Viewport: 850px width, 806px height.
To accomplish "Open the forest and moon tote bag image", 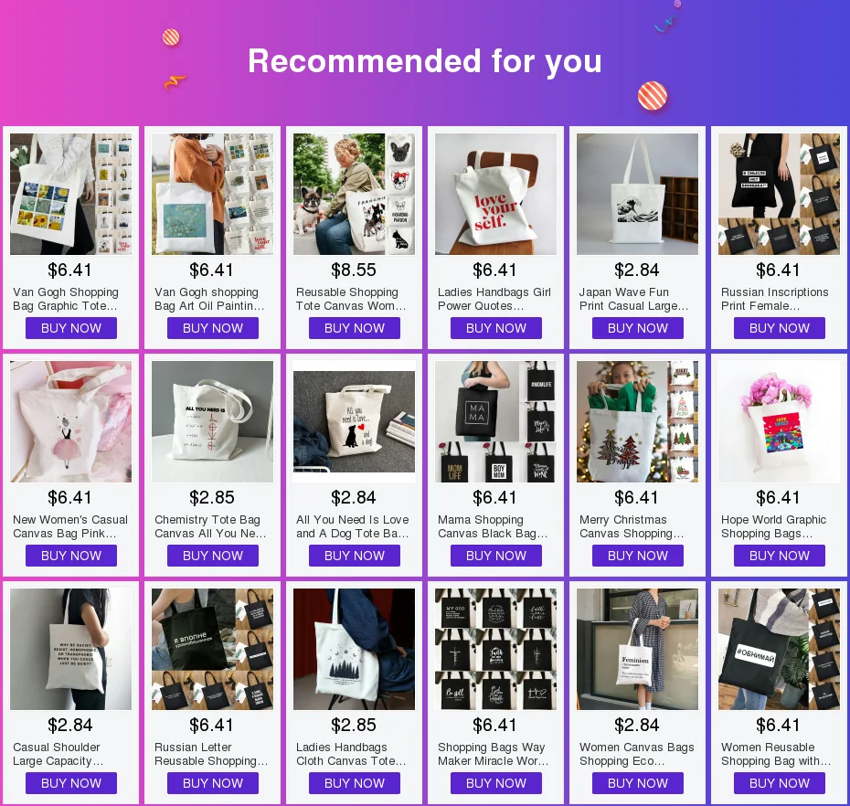I will [354, 650].
